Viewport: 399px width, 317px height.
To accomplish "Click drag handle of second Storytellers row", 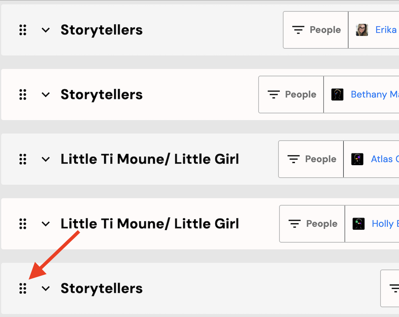I will point(23,95).
